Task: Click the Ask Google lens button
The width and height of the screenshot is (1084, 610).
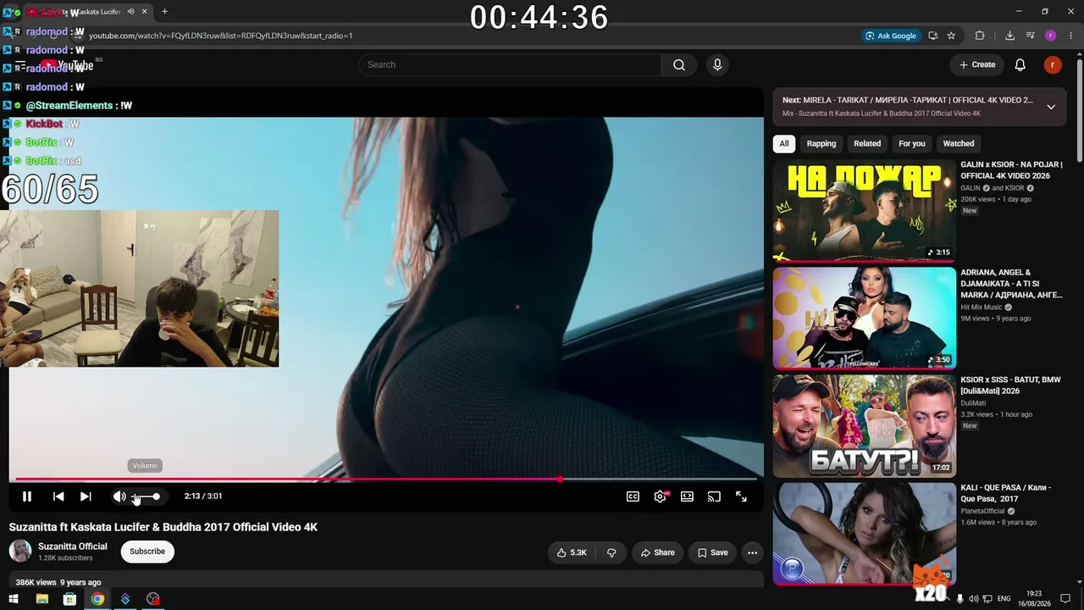Action: tap(891, 36)
